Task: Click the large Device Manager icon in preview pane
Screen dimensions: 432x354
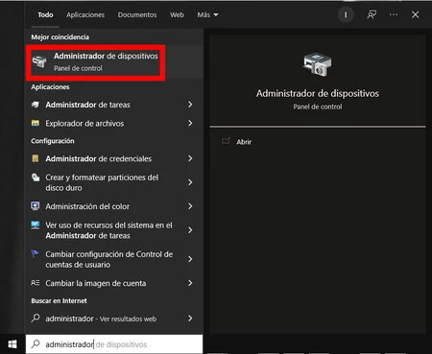Action: pos(317,64)
